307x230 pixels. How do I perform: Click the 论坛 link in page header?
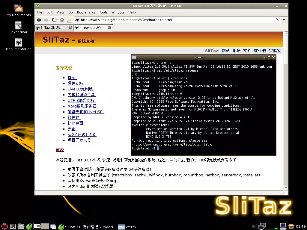point(236,51)
